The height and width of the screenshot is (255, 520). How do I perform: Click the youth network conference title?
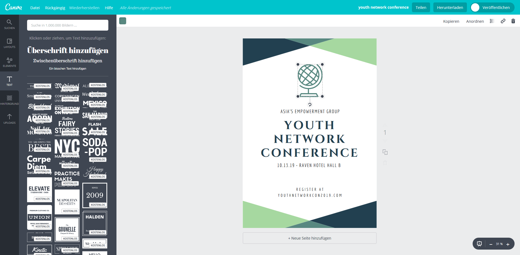coord(383,7)
